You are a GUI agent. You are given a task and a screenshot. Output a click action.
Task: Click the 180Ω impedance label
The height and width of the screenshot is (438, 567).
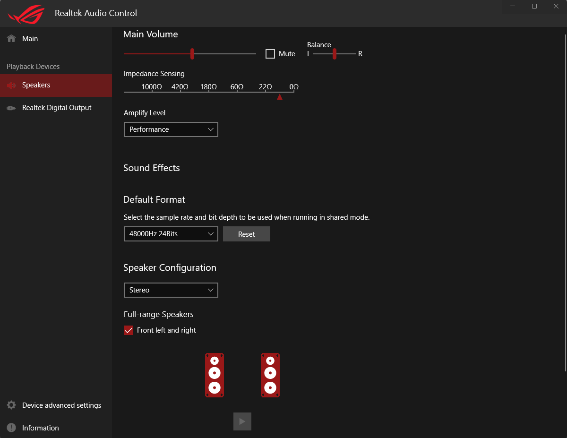tap(208, 87)
